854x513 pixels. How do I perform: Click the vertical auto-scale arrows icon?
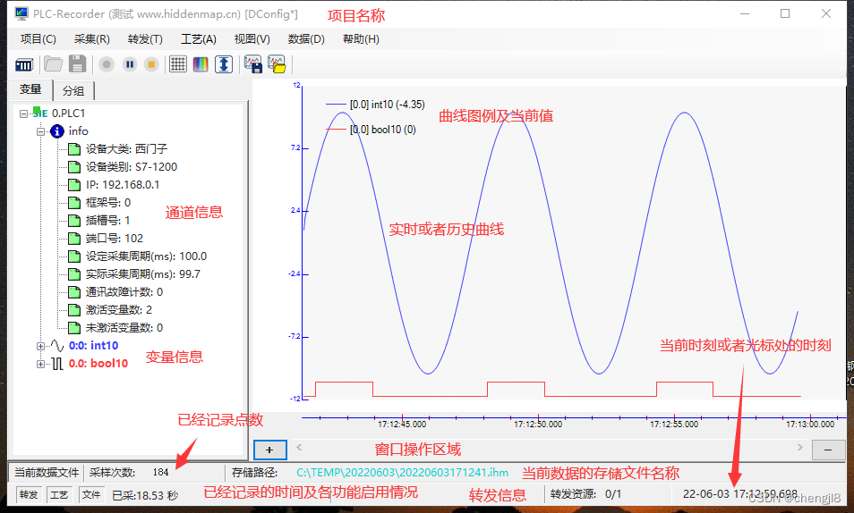coord(224,64)
